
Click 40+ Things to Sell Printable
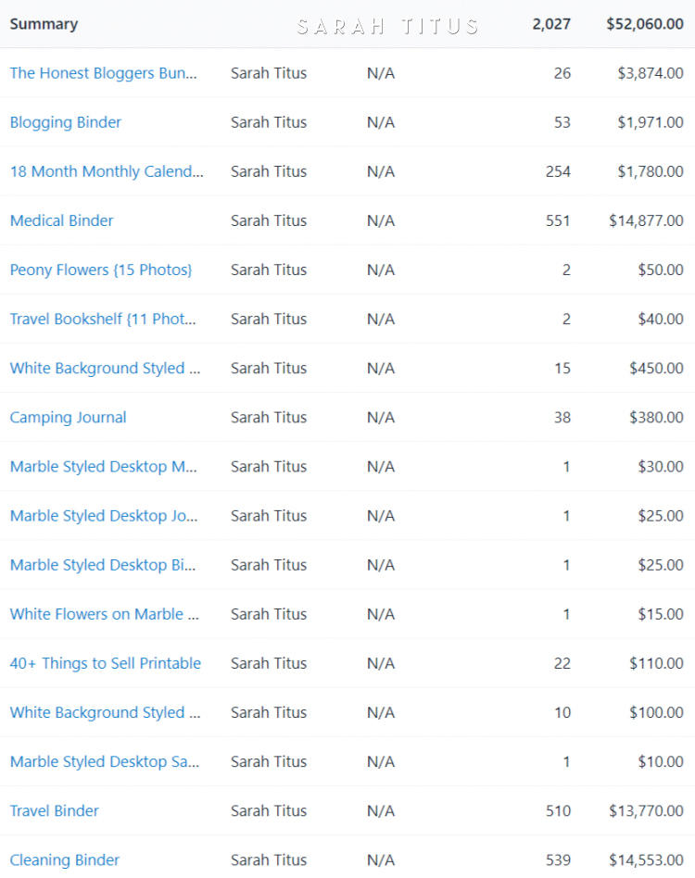click(106, 663)
